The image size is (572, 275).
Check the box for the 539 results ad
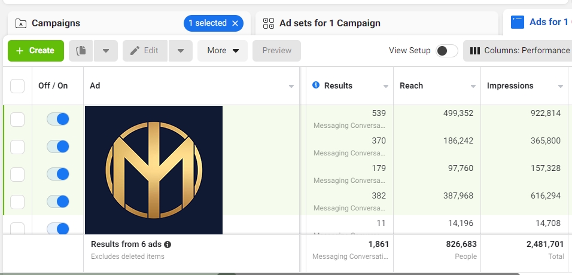pyautogui.click(x=17, y=119)
